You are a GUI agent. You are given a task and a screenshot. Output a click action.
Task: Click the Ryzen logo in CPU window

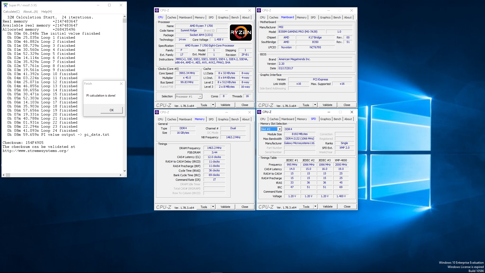241,32
